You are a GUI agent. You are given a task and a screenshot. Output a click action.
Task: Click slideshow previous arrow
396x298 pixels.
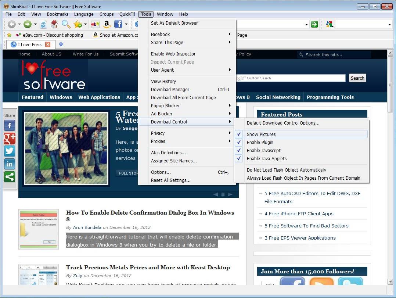tap(216, 194)
